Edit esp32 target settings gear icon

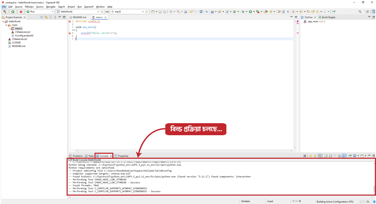coord(146,12)
